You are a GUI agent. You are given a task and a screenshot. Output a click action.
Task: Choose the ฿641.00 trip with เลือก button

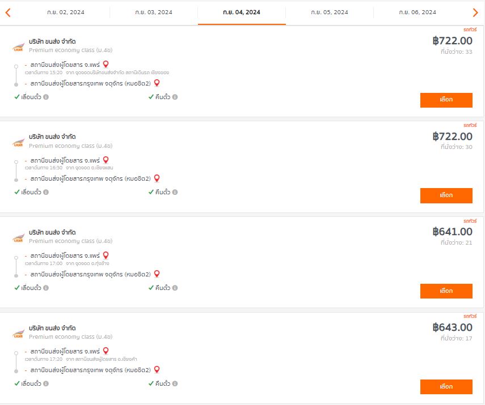[446, 291]
